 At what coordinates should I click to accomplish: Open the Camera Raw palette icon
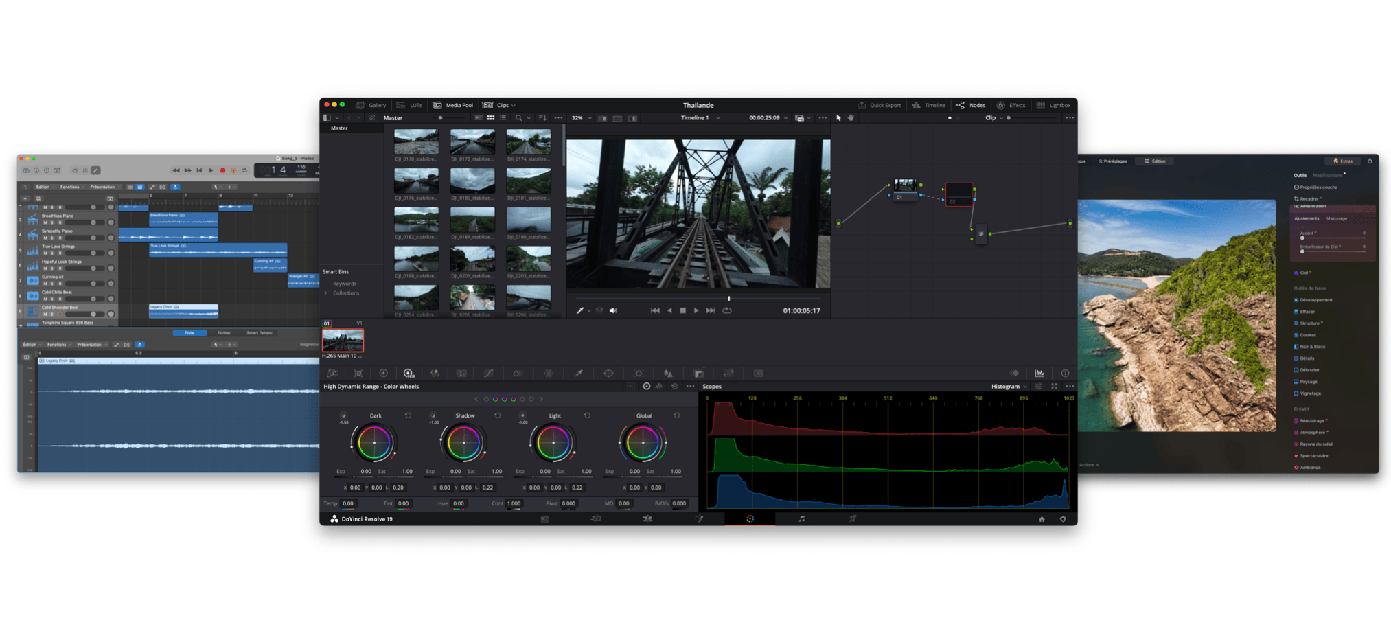(x=332, y=374)
